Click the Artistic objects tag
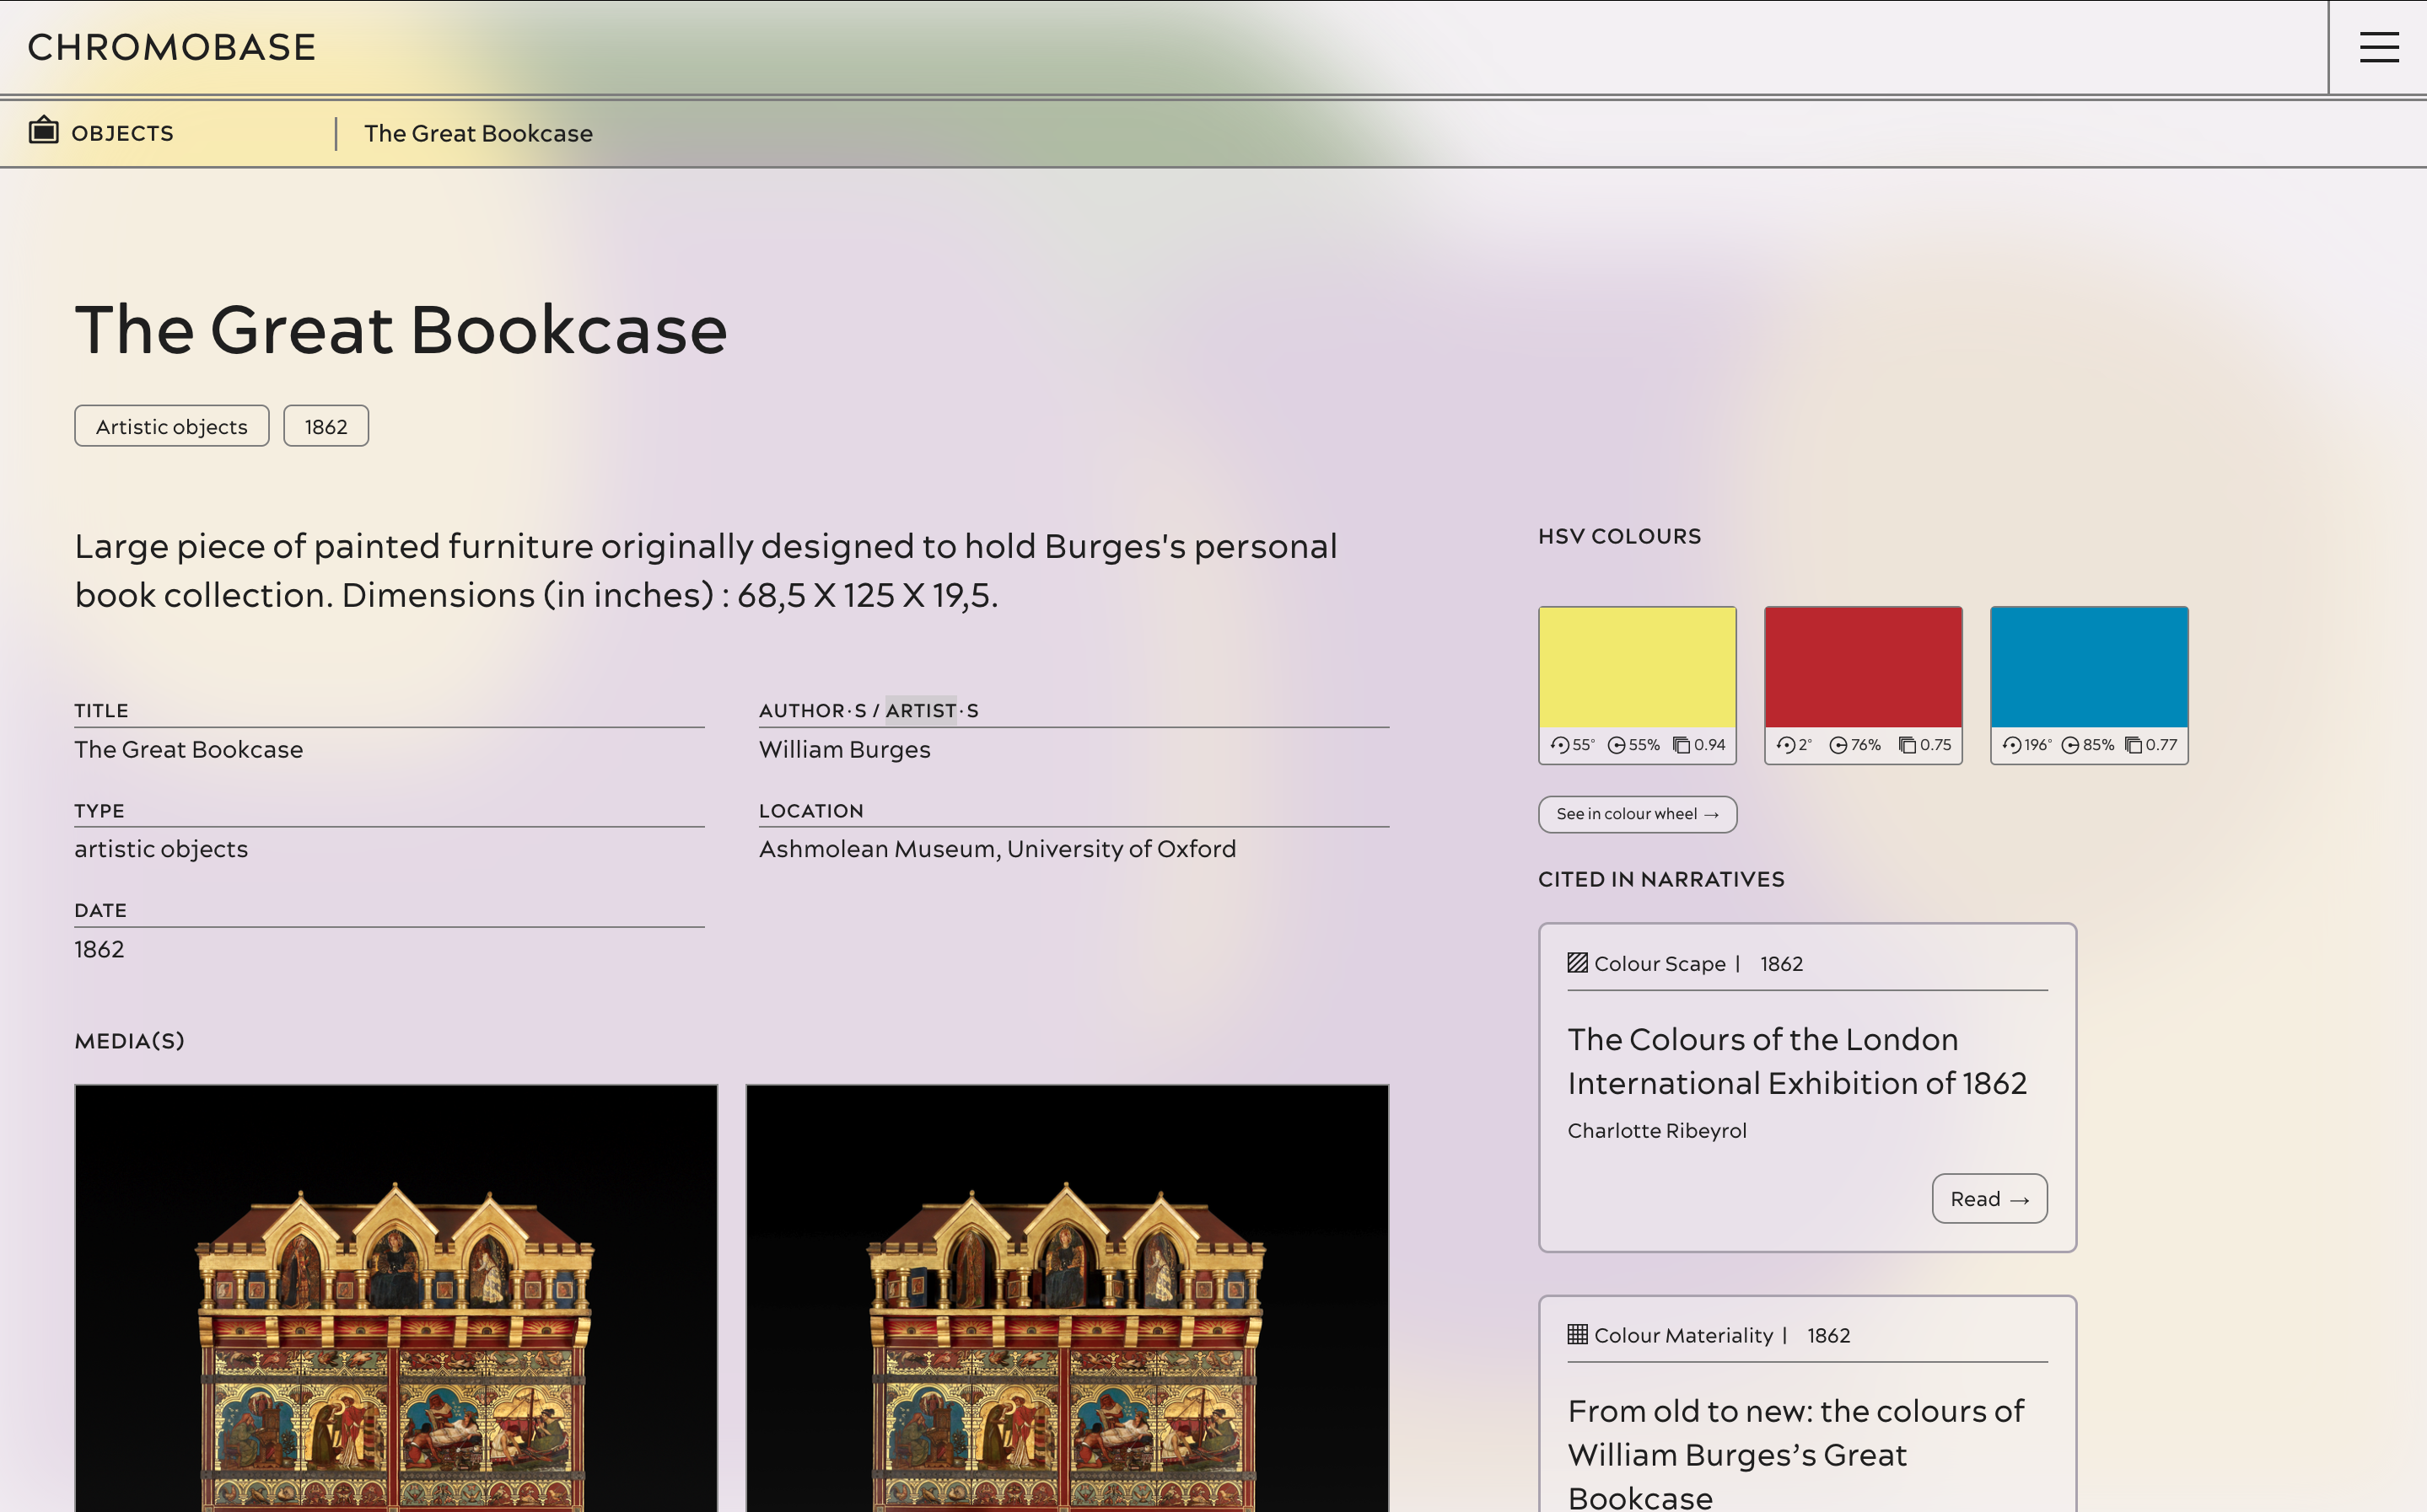This screenshot has width=2427, height=1512. (x=172, y=426)
